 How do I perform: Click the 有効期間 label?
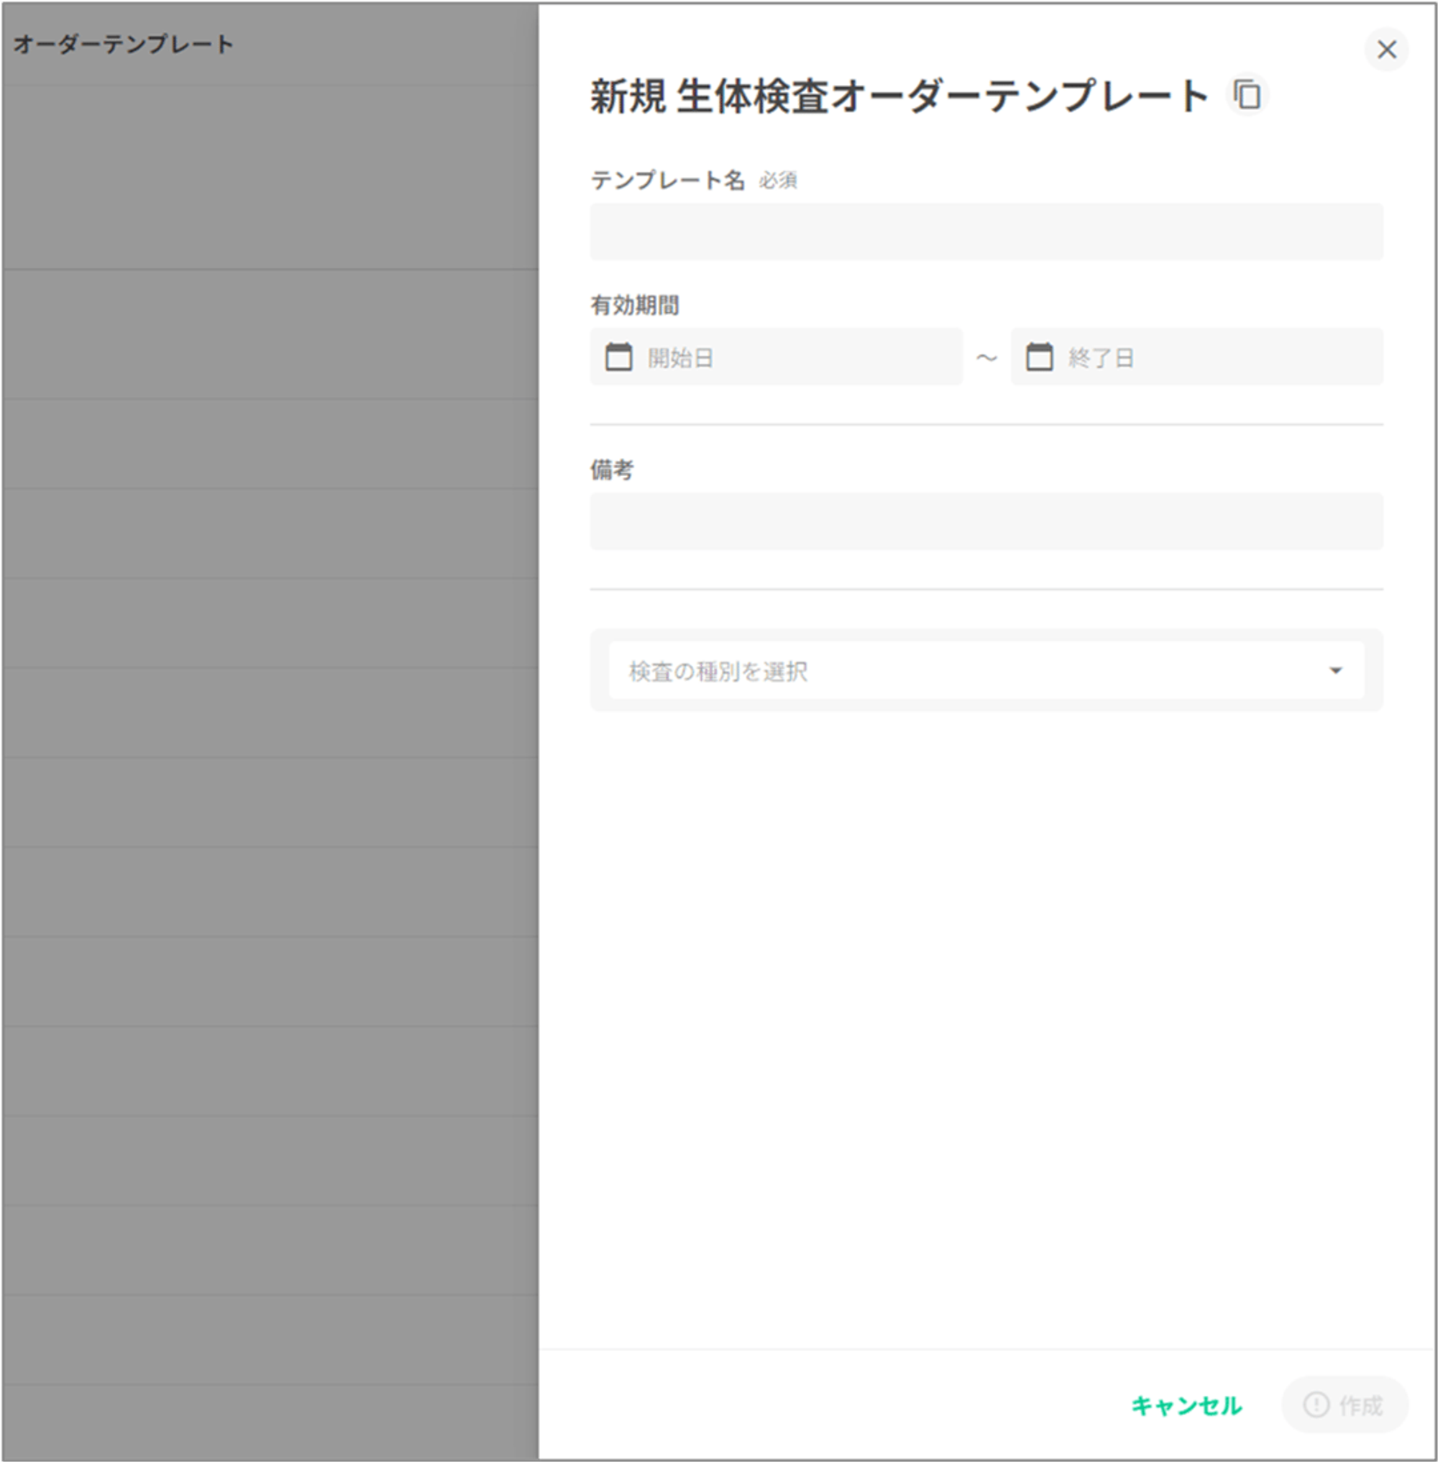634,305
